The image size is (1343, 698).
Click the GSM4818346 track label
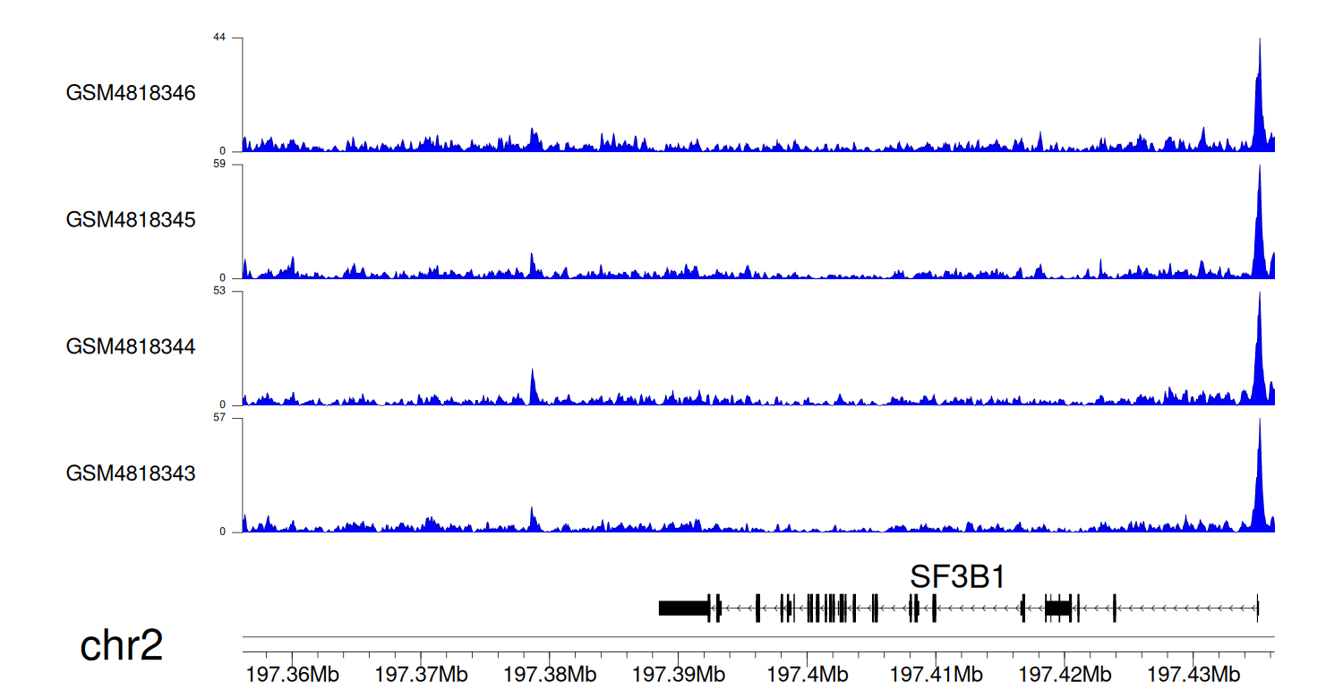[131, 93]
